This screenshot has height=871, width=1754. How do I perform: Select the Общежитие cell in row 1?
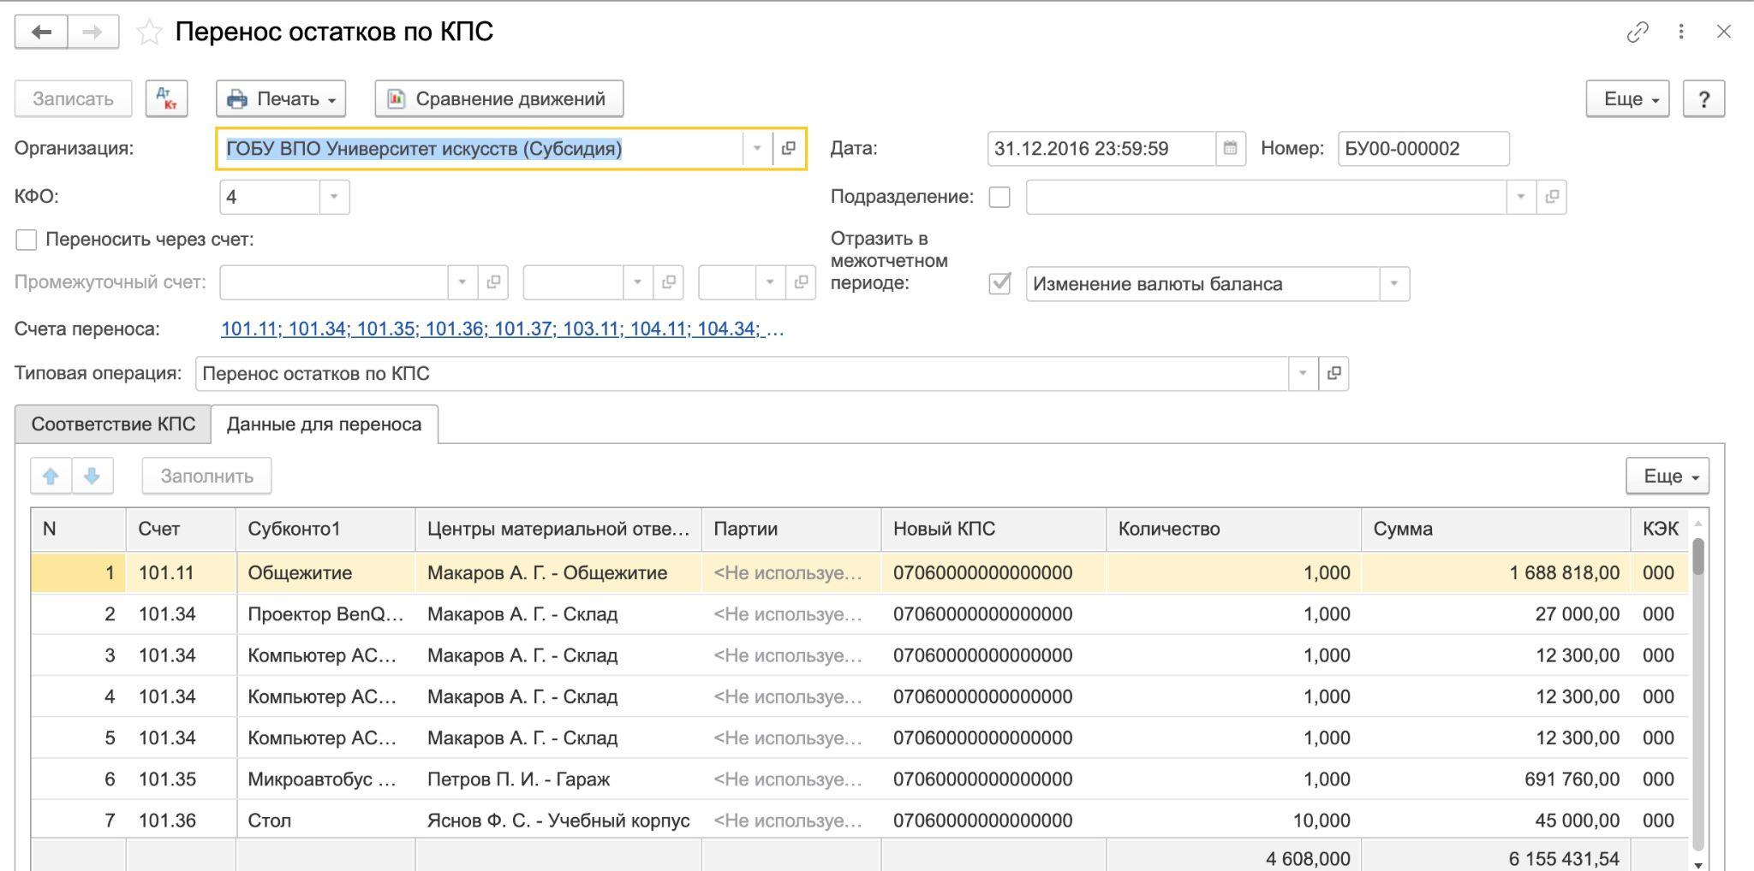(x=325, y=572)
